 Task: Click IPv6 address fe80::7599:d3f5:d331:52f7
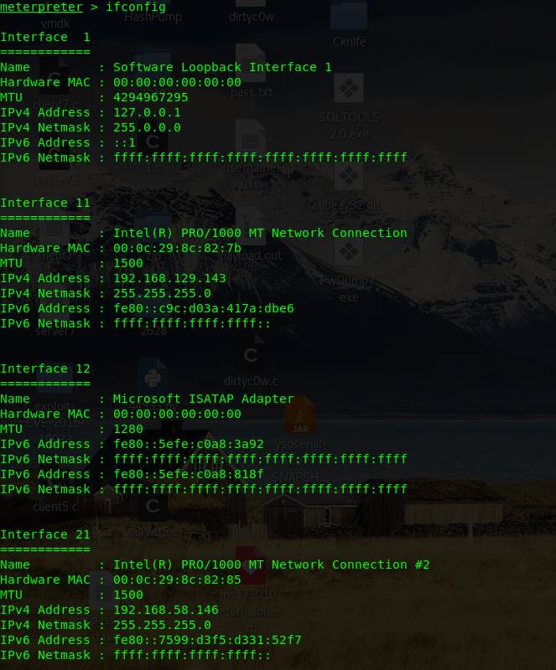[x=207, y=640]
